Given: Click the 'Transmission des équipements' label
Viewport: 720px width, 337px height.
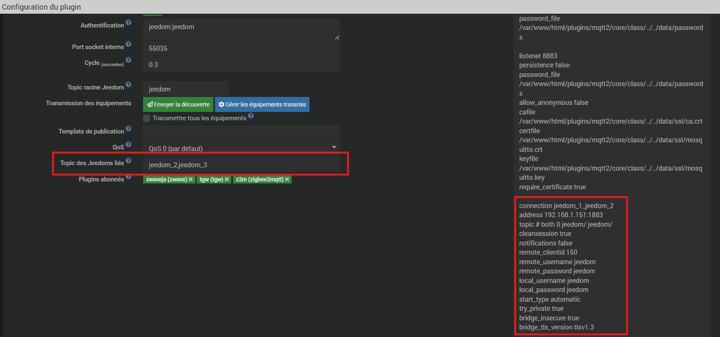Looking at the screenshot, I should click(x=89, y=103).
